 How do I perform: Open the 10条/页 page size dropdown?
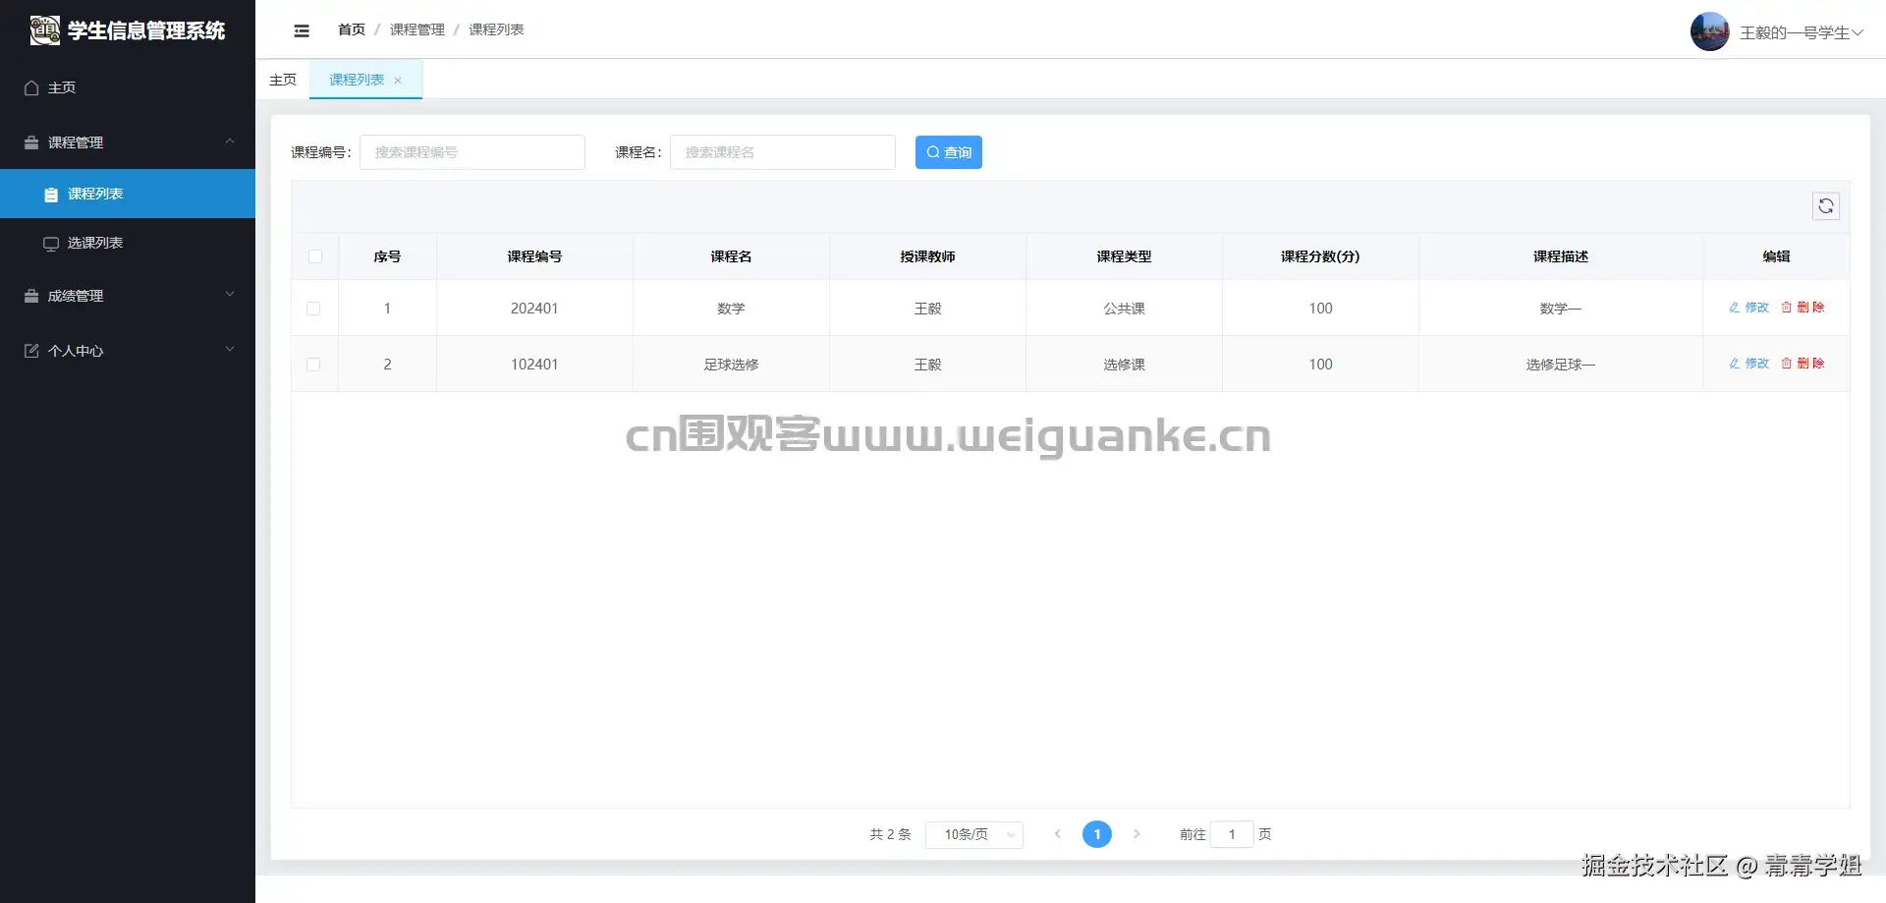coord(974,834)
